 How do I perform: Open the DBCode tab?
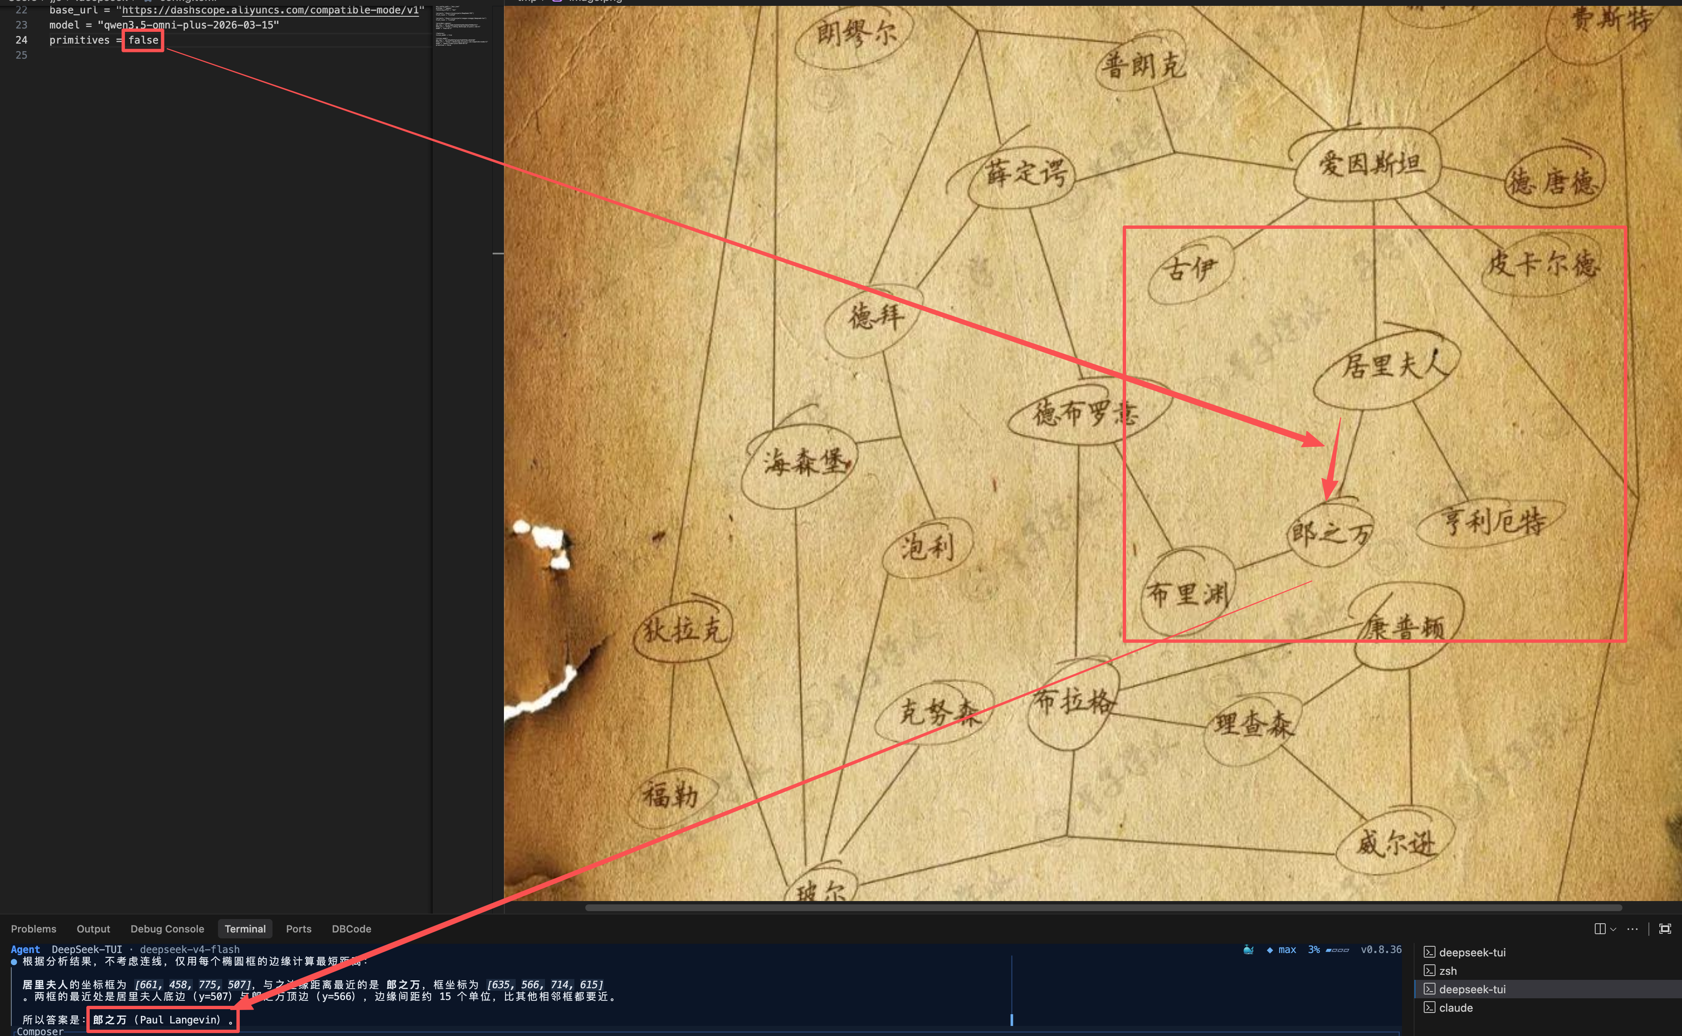[x=352, y=928]
